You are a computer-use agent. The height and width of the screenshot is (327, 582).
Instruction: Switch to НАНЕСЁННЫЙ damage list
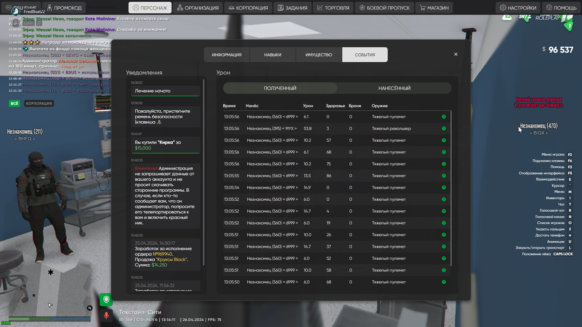pos(394,88)
